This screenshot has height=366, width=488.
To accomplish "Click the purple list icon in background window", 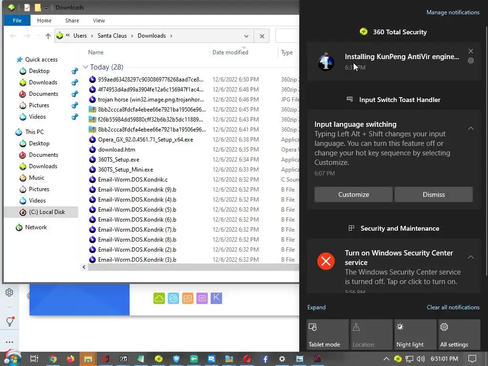I will pyautogui.click(x=202, y=298).
